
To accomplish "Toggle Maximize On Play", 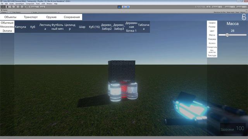I will pyautogui.click(x=220, y=12).
